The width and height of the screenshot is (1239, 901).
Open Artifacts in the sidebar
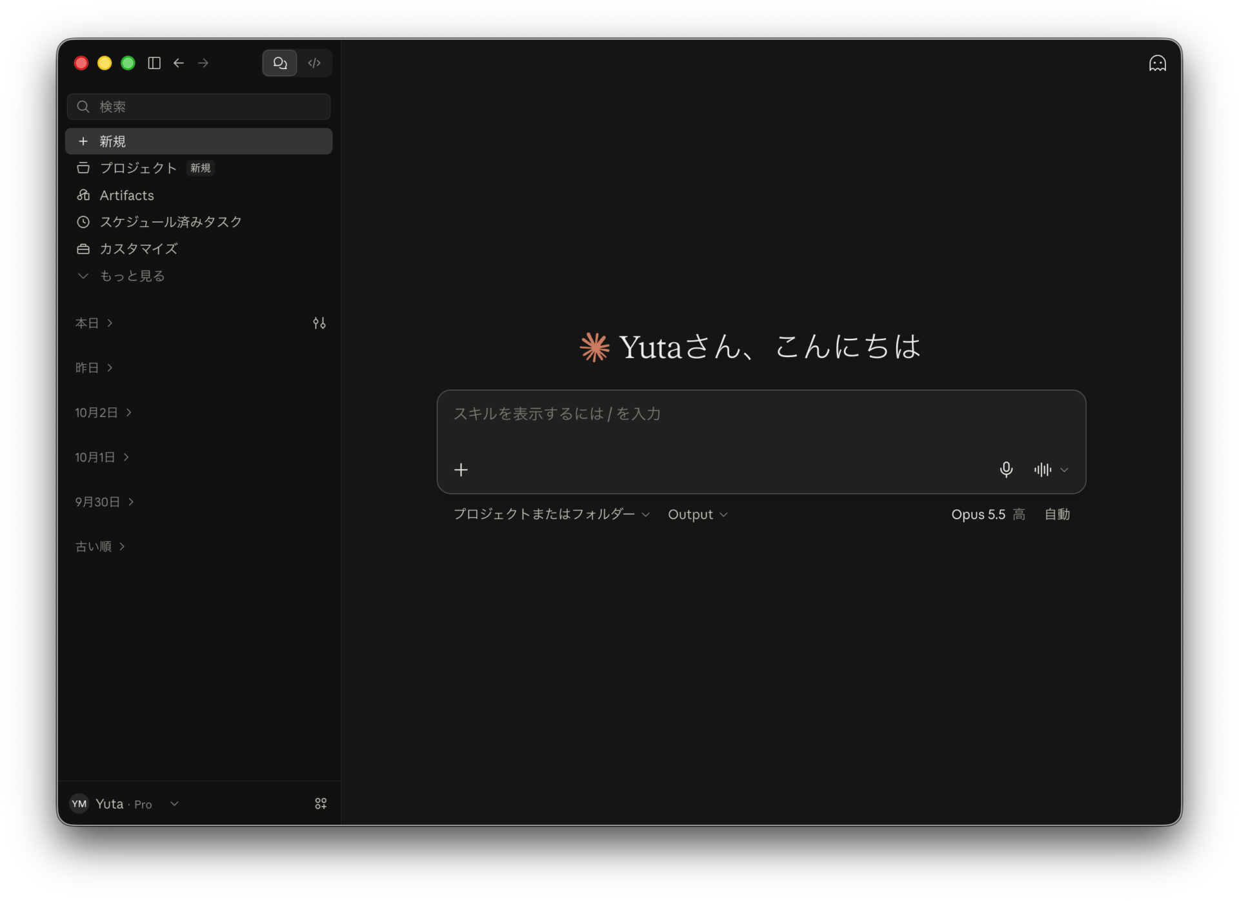click(199, 195)
